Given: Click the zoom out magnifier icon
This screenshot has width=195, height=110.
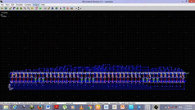Looking at the screenshot, I should 28,8.
